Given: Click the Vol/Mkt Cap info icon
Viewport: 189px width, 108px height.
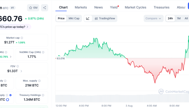Looking at the screenshot, I should [43, 52].
